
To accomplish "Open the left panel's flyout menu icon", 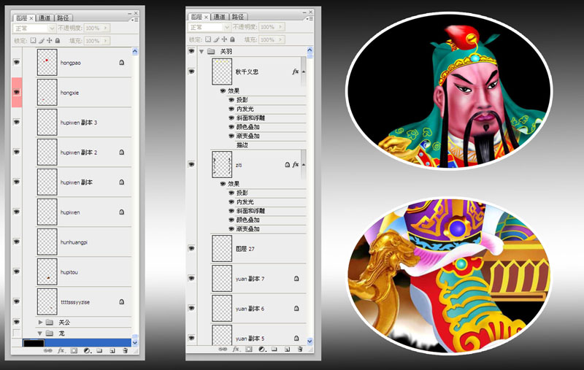I will (135, 20).
